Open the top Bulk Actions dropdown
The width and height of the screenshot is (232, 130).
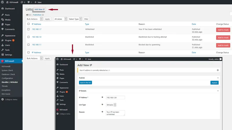(34, 19)
